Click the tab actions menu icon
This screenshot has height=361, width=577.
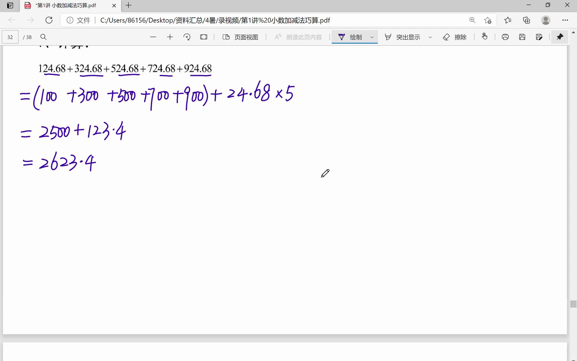tap(10, 5)
